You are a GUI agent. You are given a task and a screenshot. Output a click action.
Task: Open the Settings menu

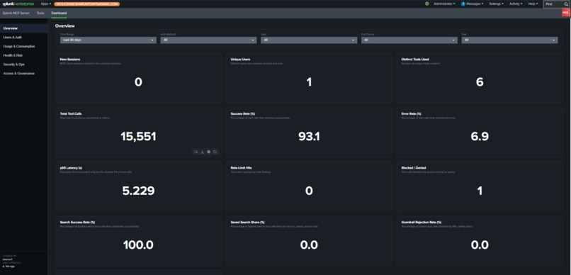(x=496, y=4)
